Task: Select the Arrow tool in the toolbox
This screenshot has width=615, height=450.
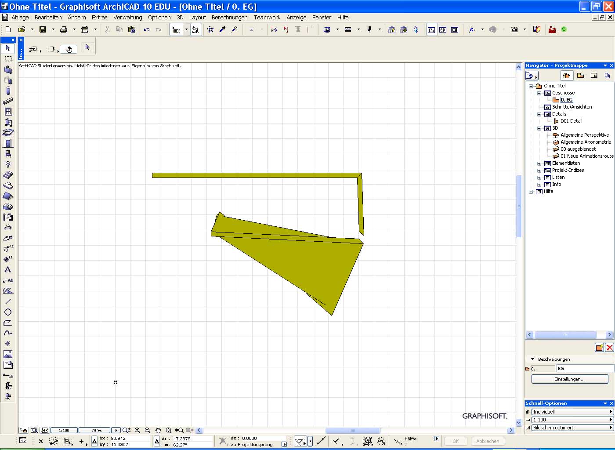Action: point(8,48)
